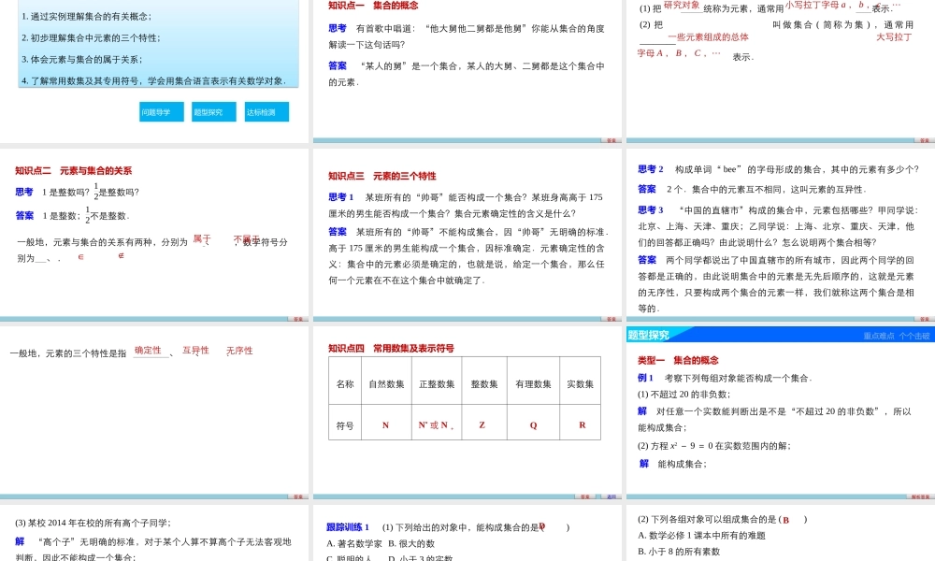Image resolution: width=935 pixels, height=561 pixels.
Task: Switch to the 题型探究 header tab
Action: pyautogui.click(x=652, y=334)
